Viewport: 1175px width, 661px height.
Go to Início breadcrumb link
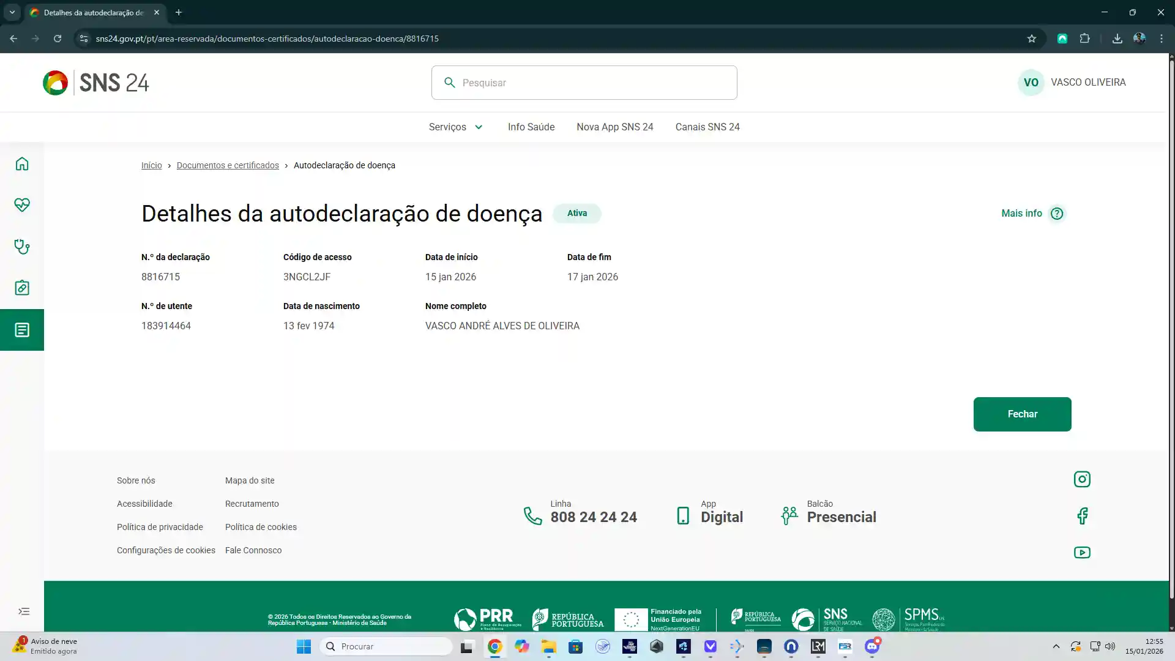pos(151,165)
